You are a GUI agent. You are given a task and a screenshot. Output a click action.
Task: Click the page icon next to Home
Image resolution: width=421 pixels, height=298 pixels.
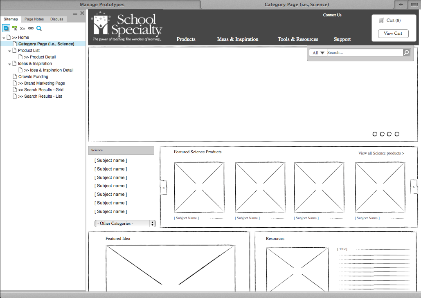coord(9,37)
